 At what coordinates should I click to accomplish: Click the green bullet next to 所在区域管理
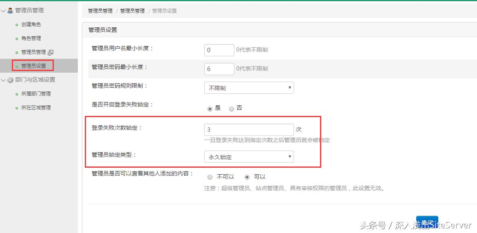click(x=17, y=108)
